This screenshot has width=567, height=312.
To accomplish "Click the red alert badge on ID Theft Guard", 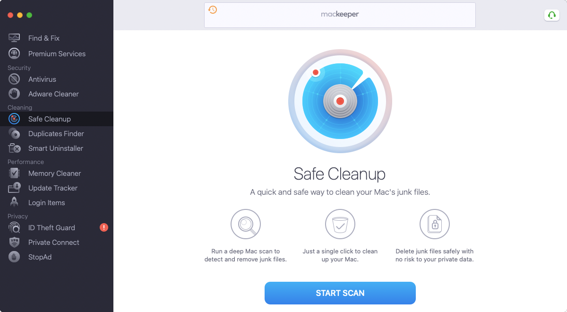I will point(104,228).
